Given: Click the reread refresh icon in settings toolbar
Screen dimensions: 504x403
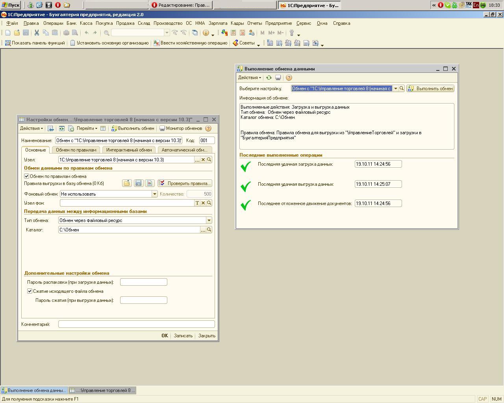Looking at the screenshot, I should (x=62, y=128).
